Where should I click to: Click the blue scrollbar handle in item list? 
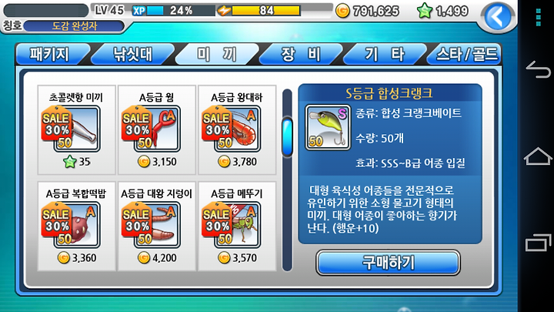(287, 137)
